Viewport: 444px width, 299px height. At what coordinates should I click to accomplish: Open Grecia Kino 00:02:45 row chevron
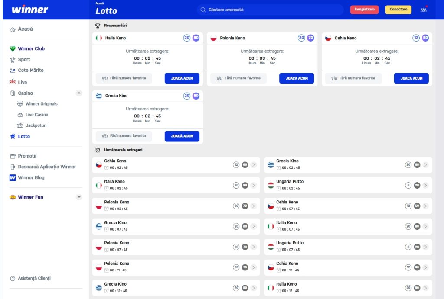point(426,165)
